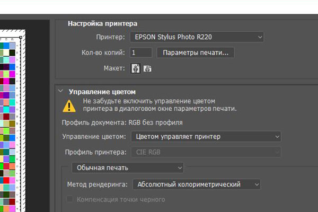Click the yellow warning triangle icon

[69, 106]
